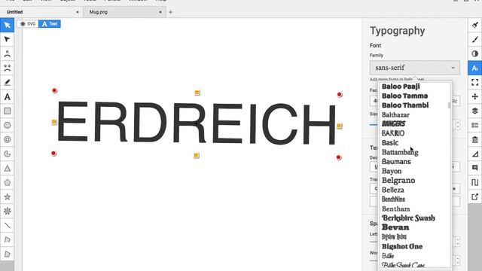Open the square-wave path panel
The height and width of the screenshot is (271, 482).
point(475,182)
